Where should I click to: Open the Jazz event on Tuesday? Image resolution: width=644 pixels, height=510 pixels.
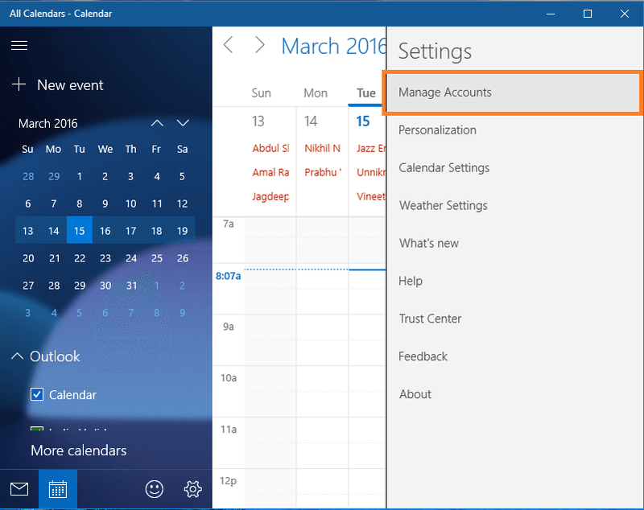[x=371, y=148]
